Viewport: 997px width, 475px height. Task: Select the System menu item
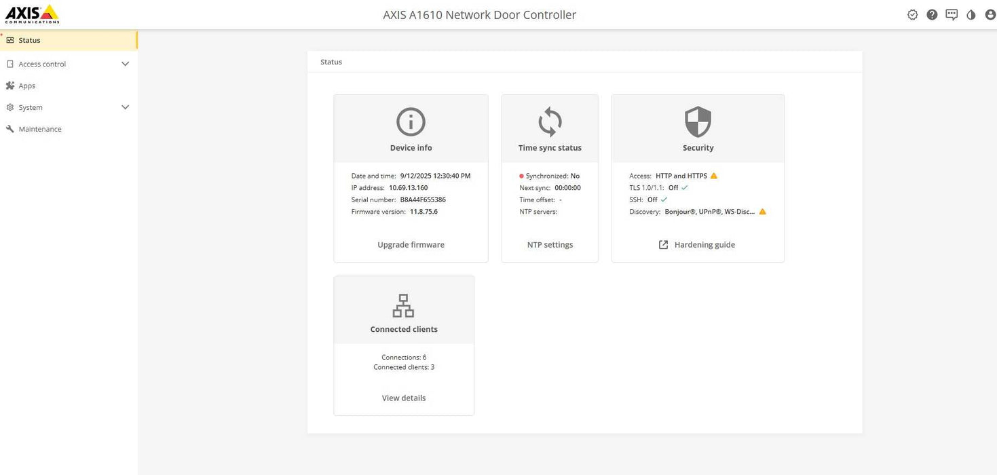pyautogui.click(x=69, y=107)
